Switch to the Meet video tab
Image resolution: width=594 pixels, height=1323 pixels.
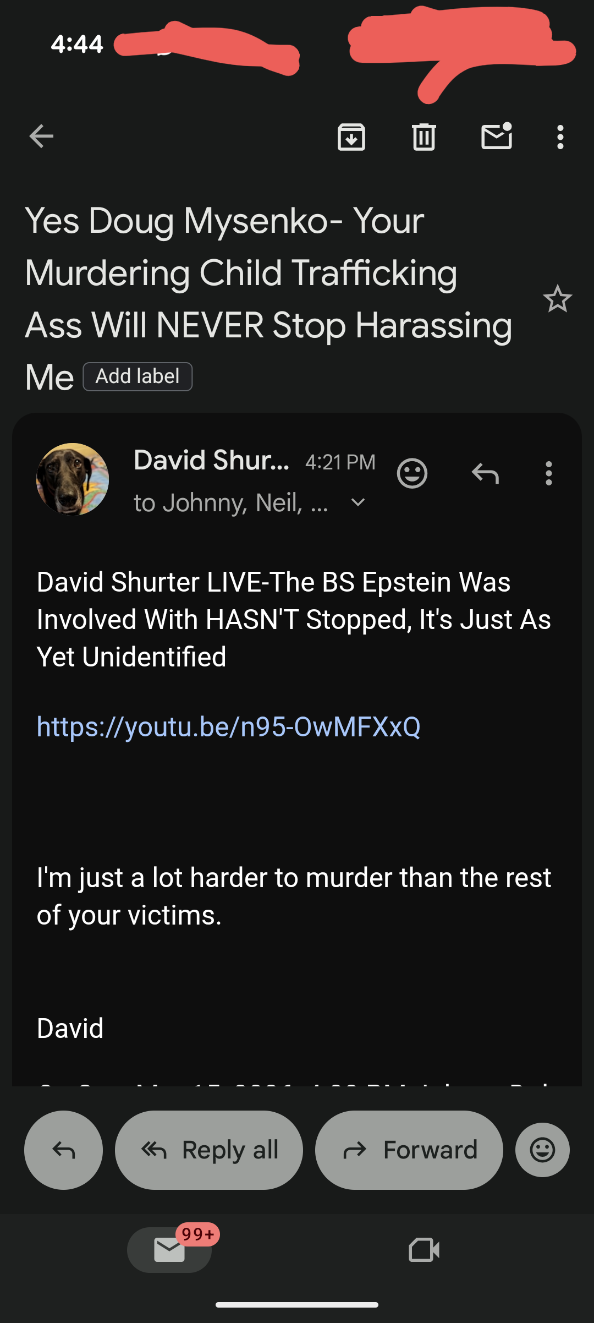(x=424, y=1250)
